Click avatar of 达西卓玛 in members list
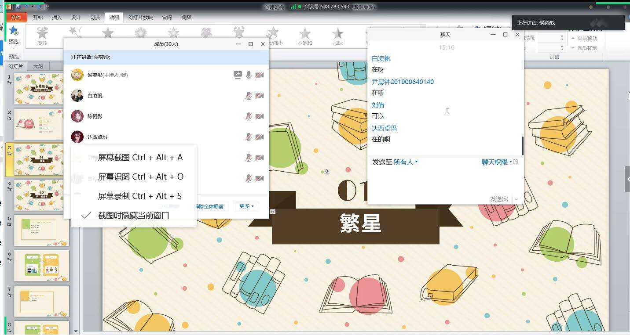 pos(77,137)
